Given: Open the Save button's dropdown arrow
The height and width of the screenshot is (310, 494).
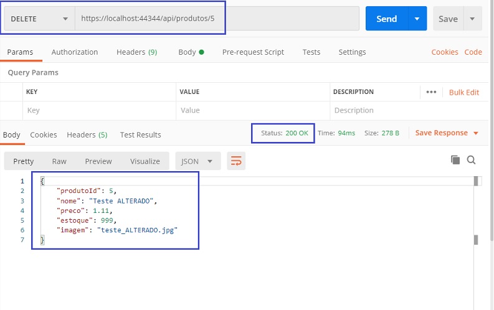Looking at the screenshot, I should pyautogui.click(x=472, y=19).
